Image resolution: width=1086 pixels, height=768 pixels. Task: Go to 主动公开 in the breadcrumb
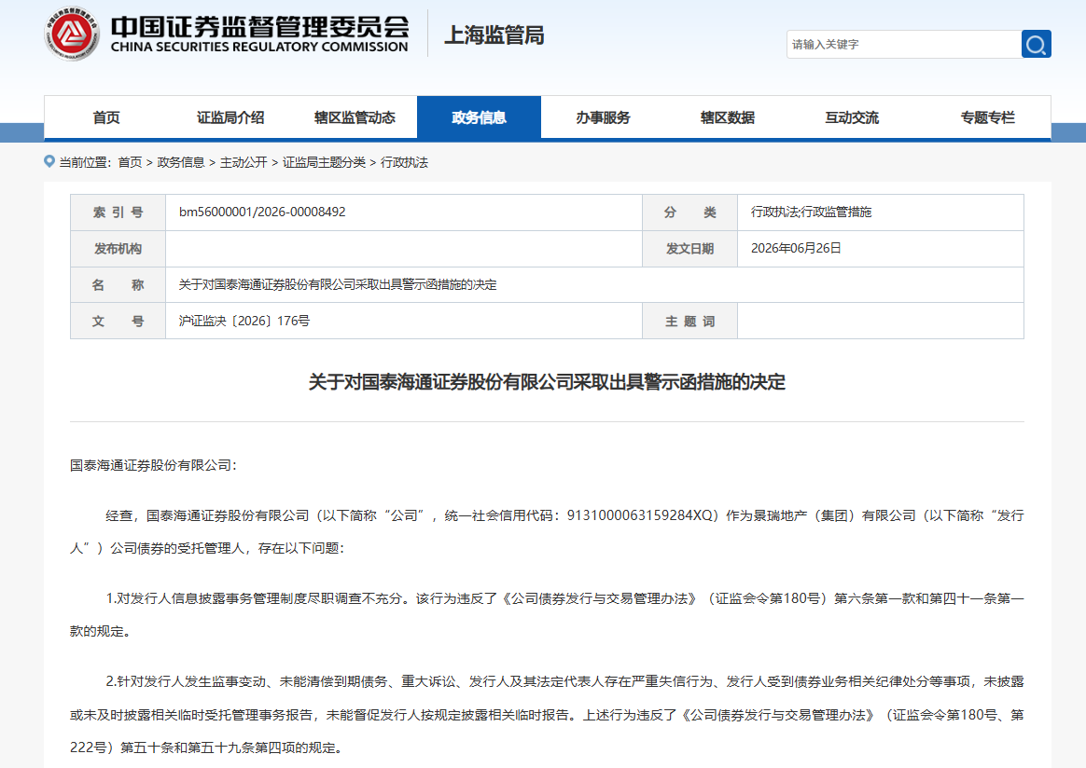tap(244, 162)
